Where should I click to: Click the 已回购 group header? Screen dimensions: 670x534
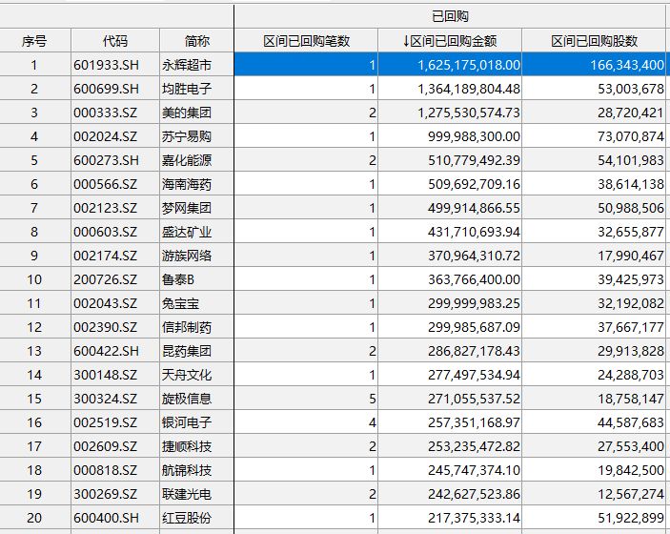451,16
